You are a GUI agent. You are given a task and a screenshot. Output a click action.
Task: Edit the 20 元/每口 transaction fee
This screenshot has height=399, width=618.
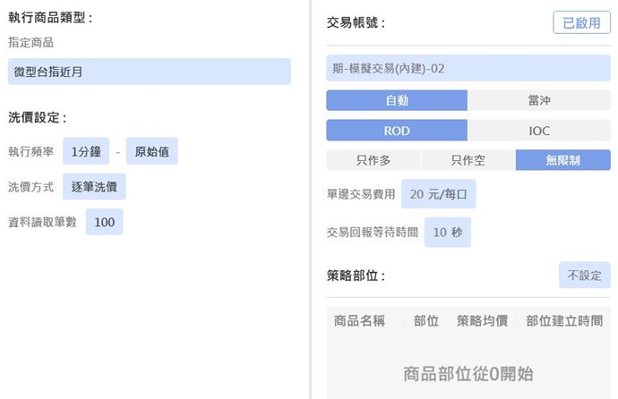[438, 193]
